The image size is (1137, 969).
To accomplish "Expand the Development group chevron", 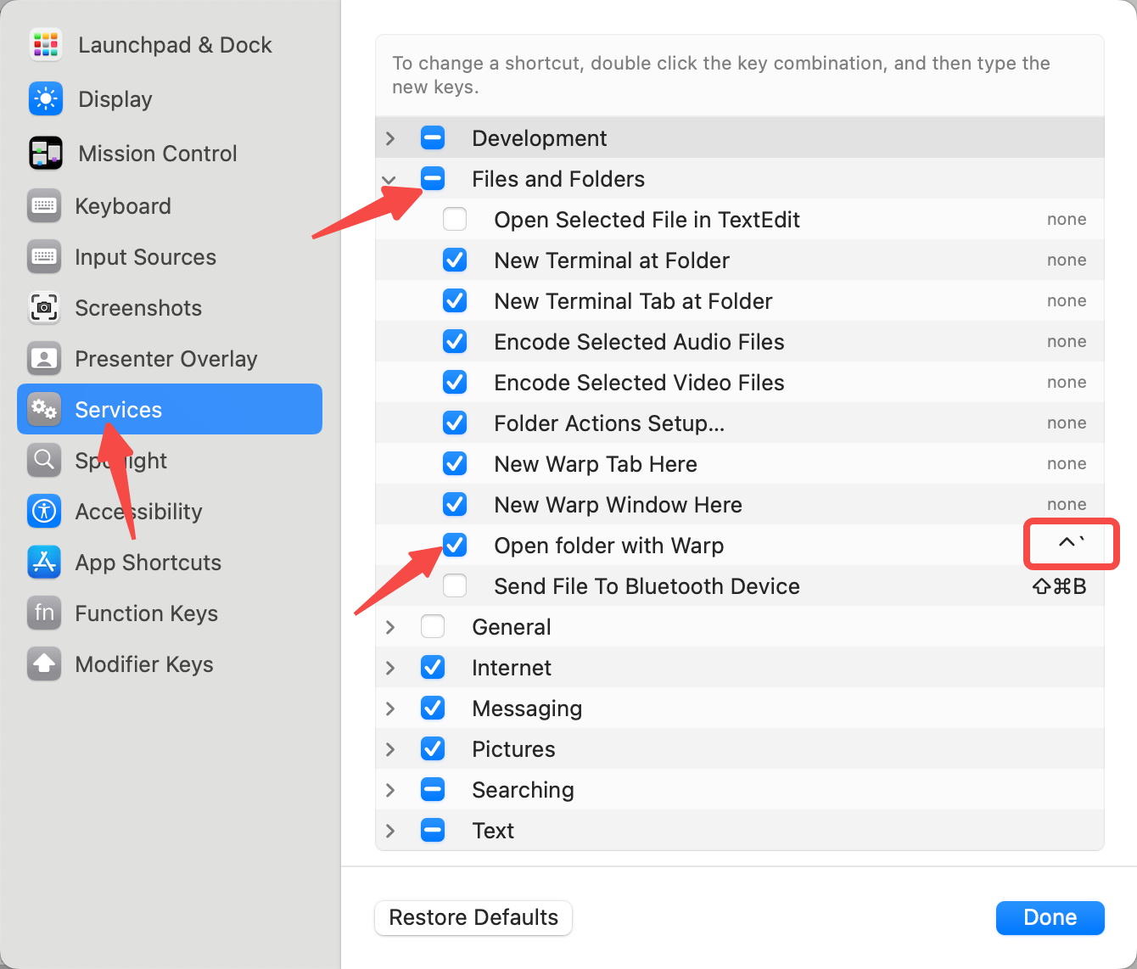I will [x=390, y=137].
